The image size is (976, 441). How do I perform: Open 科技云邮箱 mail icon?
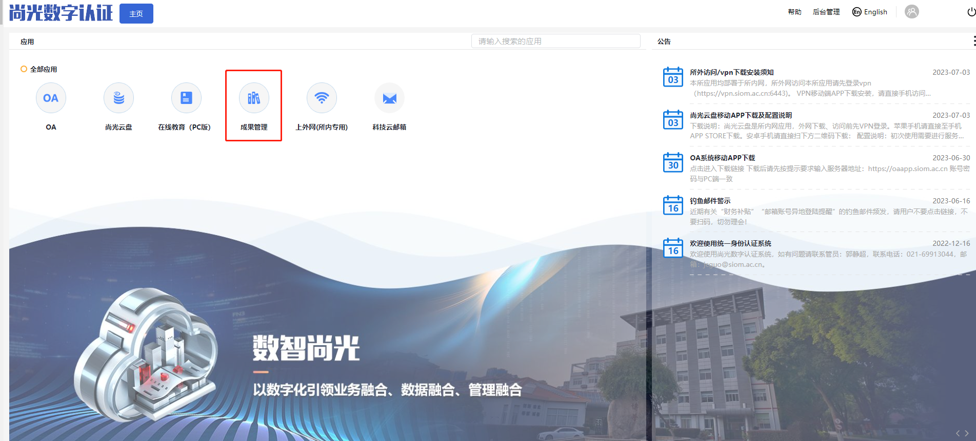click(x=389, y=98)
